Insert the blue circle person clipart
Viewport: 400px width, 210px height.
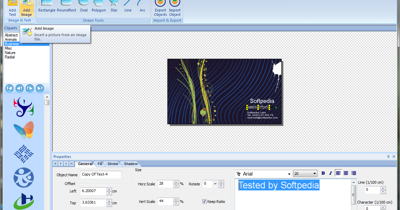(23, 177)
